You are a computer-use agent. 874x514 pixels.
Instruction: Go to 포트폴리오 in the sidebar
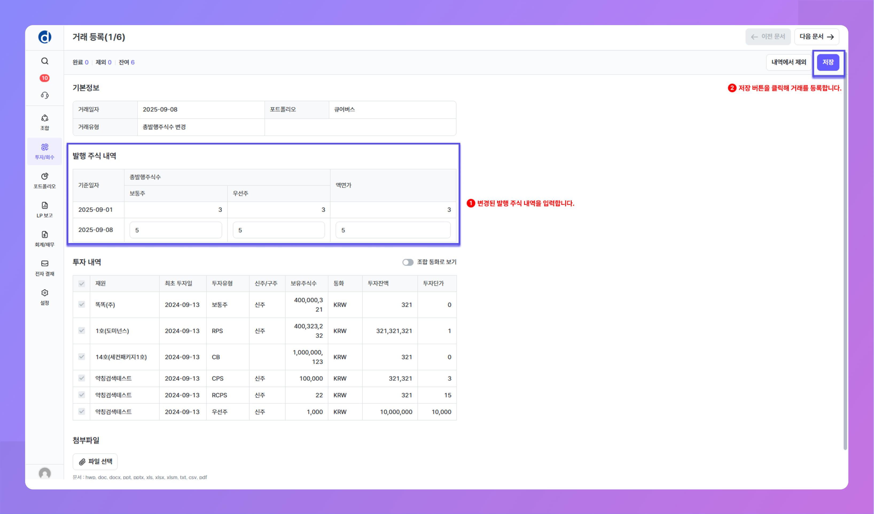click(45, 181)
